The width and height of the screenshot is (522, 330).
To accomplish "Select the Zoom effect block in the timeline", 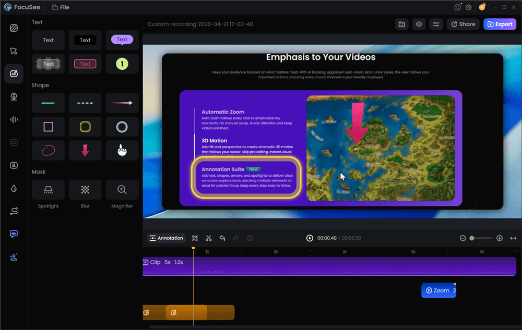I will (x=438, y=290).
